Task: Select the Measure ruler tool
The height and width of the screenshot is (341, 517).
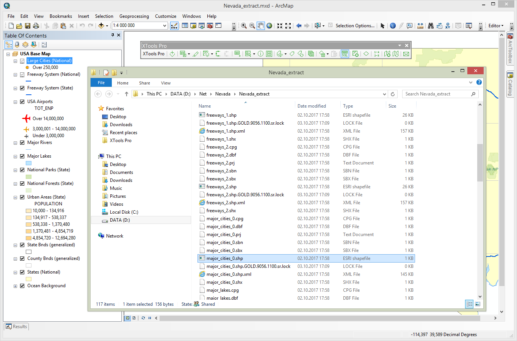Action: [420, 26]
